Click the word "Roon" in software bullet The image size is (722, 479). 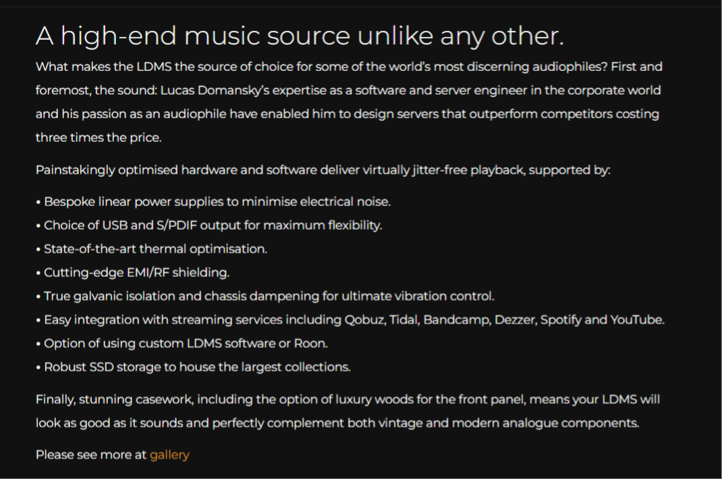(x=310, y=343)
